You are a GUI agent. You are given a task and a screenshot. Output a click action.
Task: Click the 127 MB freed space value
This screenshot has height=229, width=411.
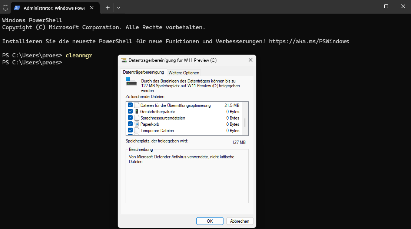[239, 142]
